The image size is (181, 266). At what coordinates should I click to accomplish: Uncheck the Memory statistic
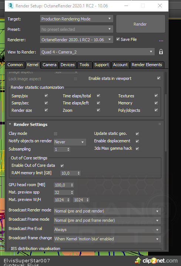click(x=156, y=103)
